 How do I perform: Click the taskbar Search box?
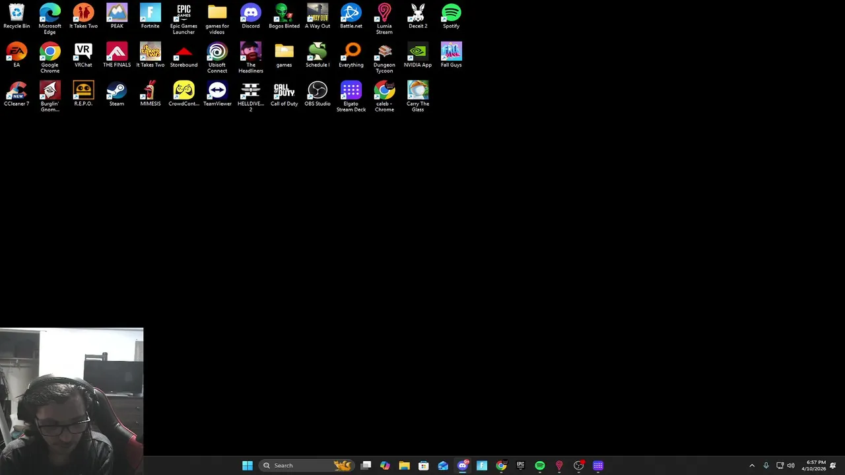click(307, 466)
